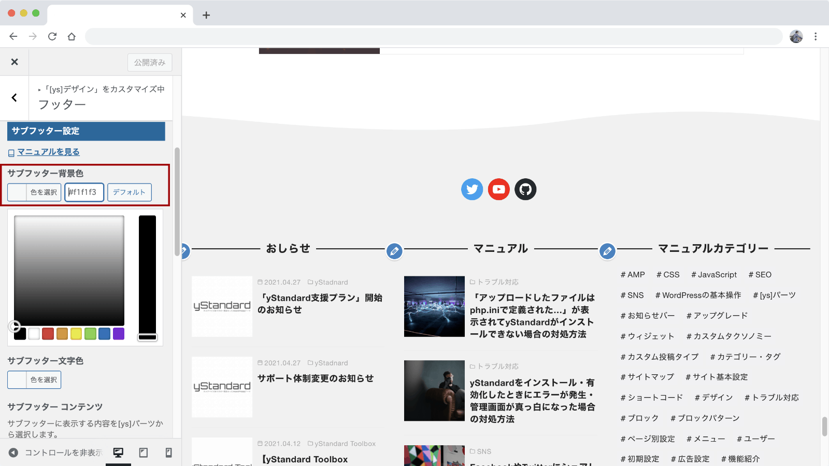Open the GitHub social icon
The image size is (829, 466).
525,189
